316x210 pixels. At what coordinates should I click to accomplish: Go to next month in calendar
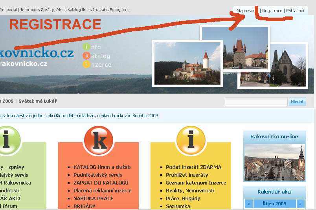click(x=300, y=204)
